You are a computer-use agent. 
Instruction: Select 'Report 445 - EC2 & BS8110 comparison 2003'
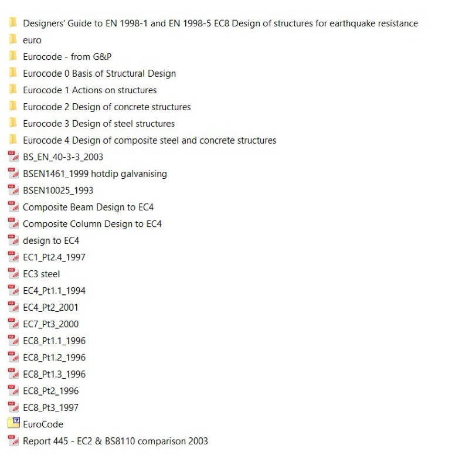pos(115,441)
